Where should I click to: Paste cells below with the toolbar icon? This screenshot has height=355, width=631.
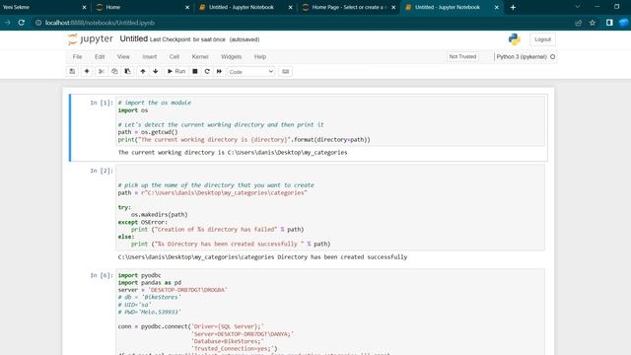point(127,72)
